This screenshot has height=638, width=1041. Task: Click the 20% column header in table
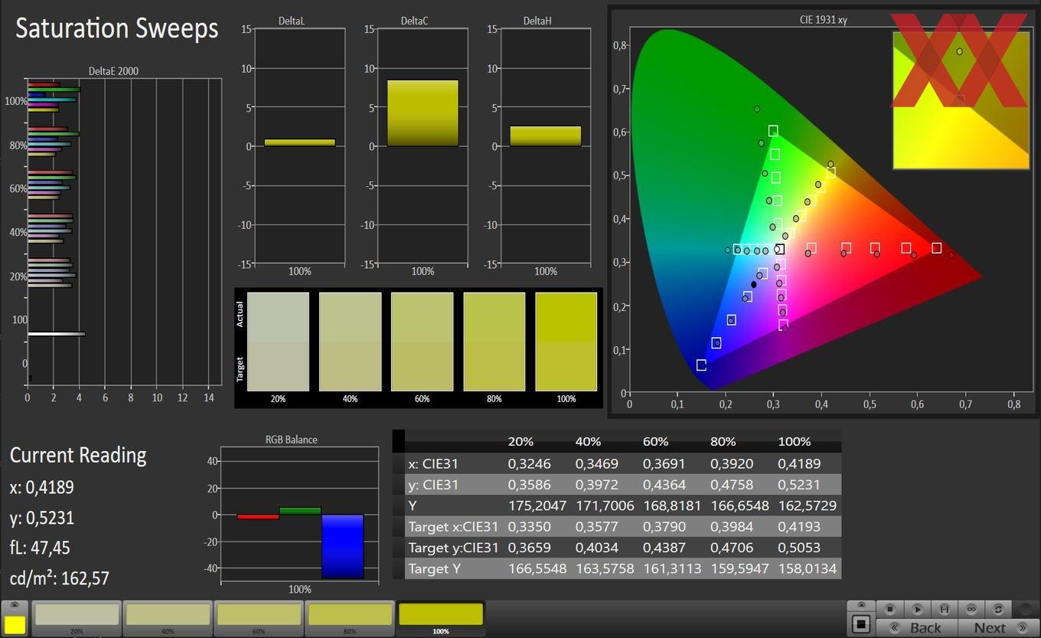(520, 442)
